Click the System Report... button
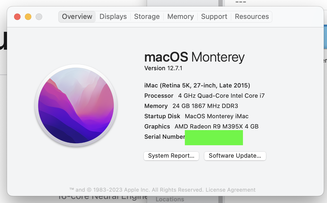 pos(171,156)
